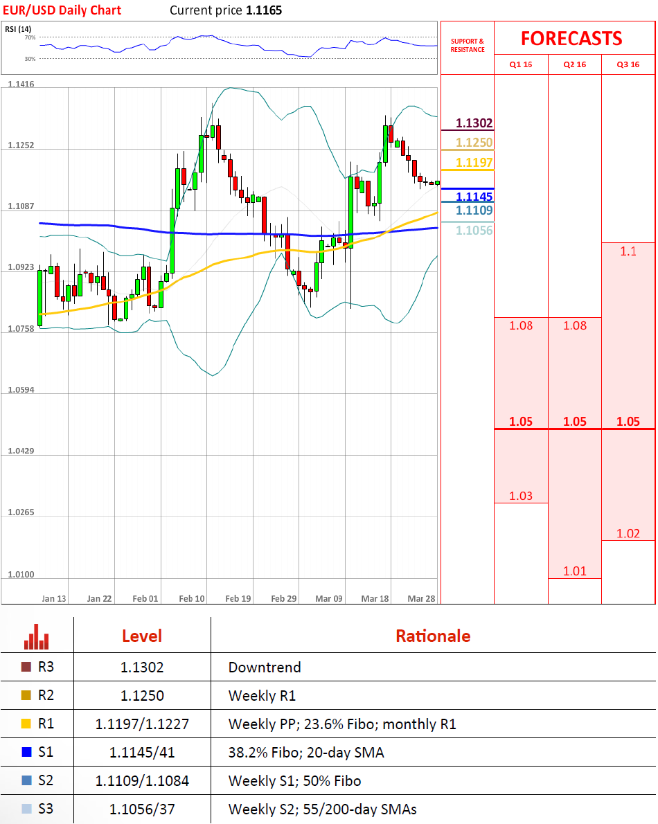
Task: Open the Q1 16 forecast column header
Action: pyautogui.click(x=521, y=64)
